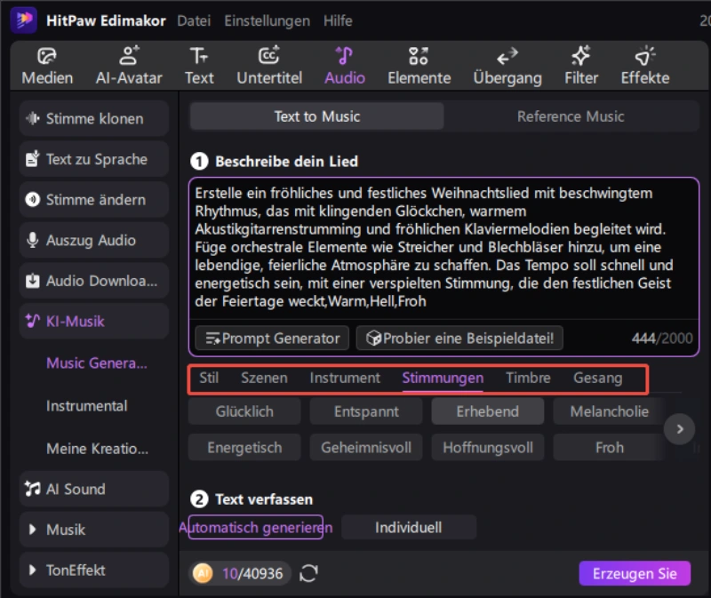
Task: Open the Medien toolbar section
Action: click(47, 67)
